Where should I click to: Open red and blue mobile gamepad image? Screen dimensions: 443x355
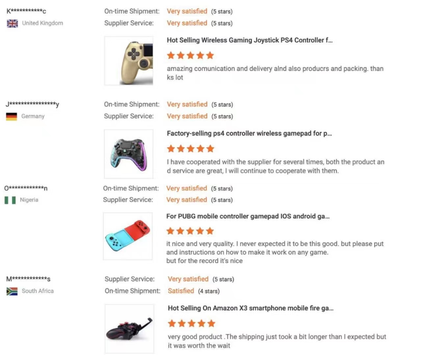(128, 236)
